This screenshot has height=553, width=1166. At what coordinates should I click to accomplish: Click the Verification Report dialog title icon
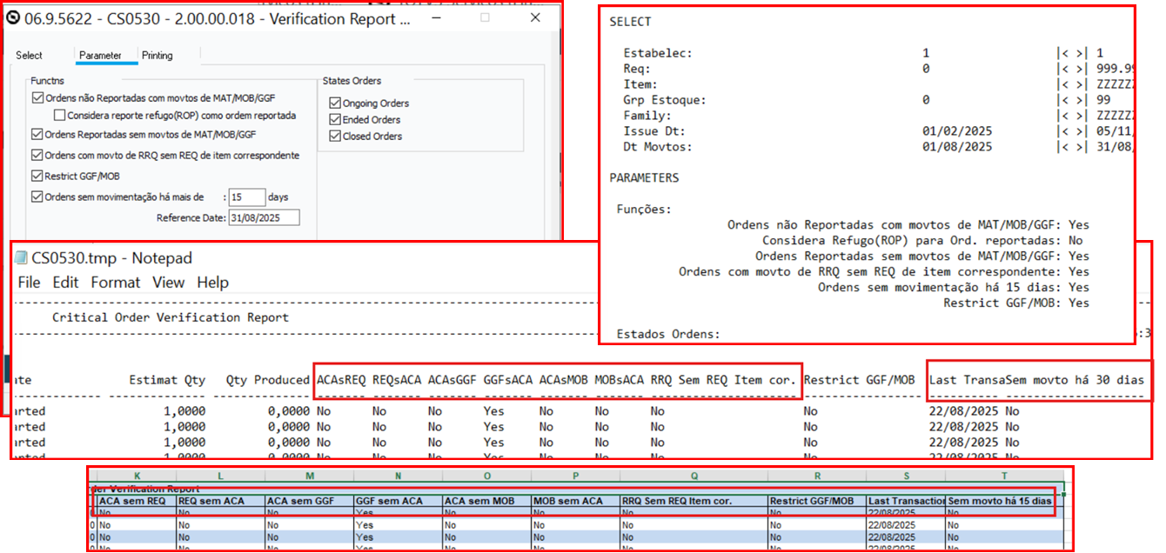13,18
